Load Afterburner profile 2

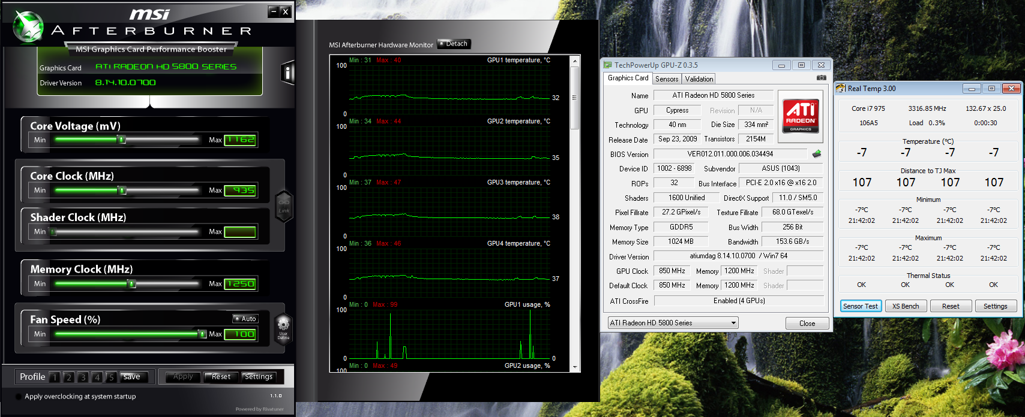68,377
